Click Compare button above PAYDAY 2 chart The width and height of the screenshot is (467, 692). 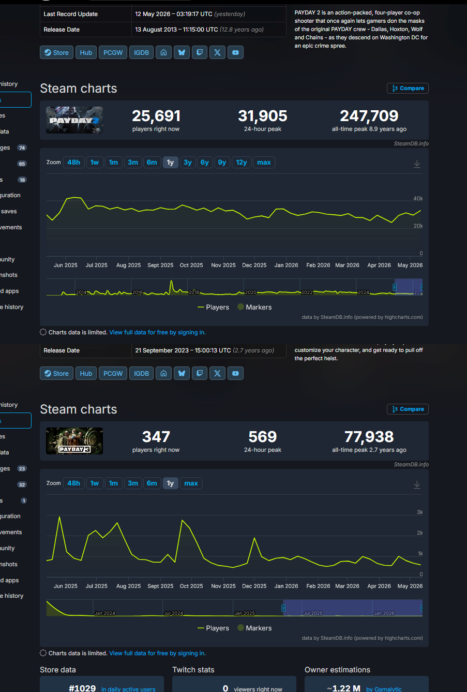pos(408,89)
